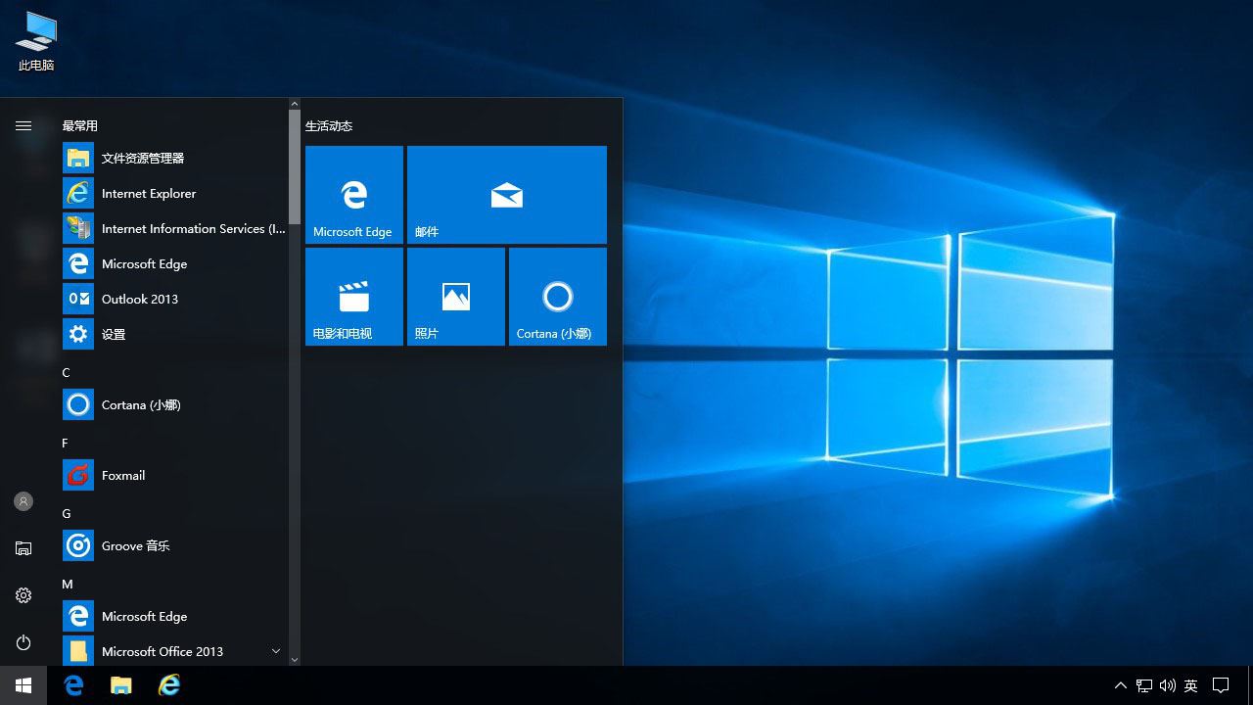Screen dimensions: 1253x705
Task: Click the user account icon in Start sidebar
Action: point(23,501)
